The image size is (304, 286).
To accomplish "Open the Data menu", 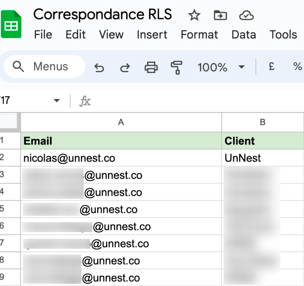I will click(x=244, y=35).
